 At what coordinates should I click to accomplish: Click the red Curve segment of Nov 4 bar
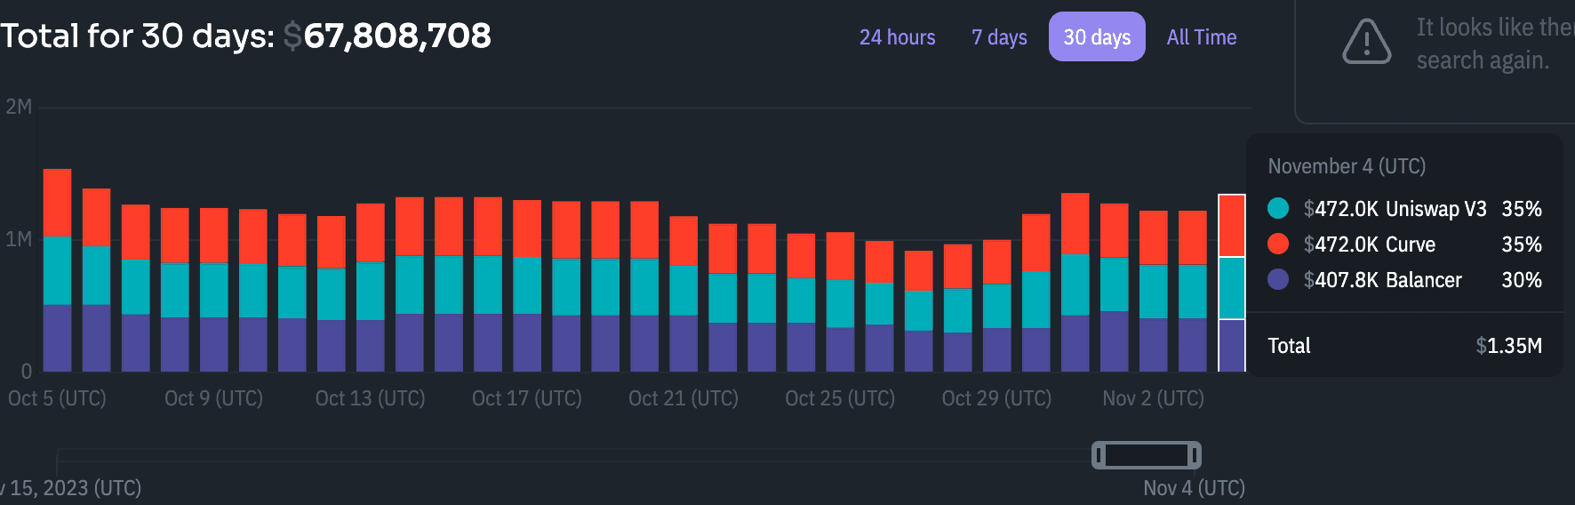tap(1231, 226)
